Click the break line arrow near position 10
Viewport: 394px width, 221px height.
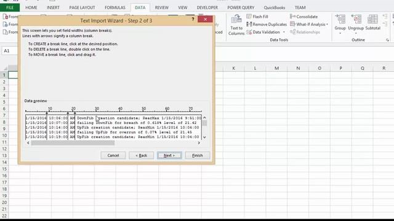coord(47,114)
